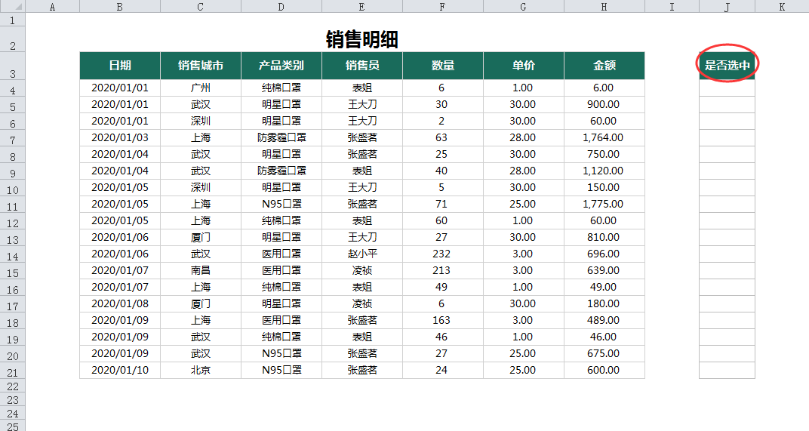
Task: Click the cell containing 2020/01/10
Action: click(120, 370)
